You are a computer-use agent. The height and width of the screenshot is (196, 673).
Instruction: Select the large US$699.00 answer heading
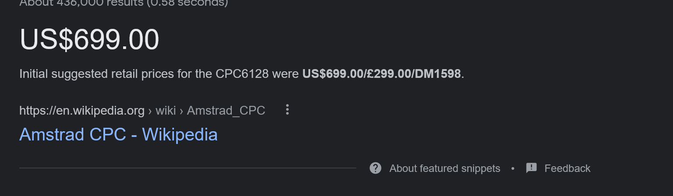(89, 40)
